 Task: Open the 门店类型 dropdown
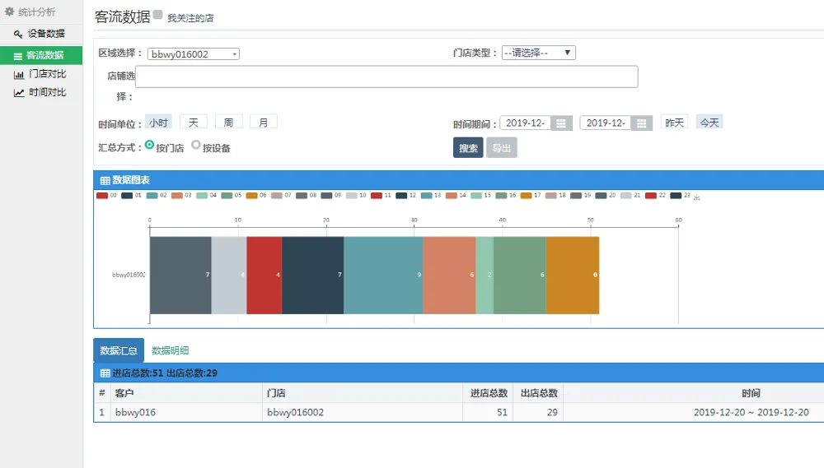click(x=538, y=53)
